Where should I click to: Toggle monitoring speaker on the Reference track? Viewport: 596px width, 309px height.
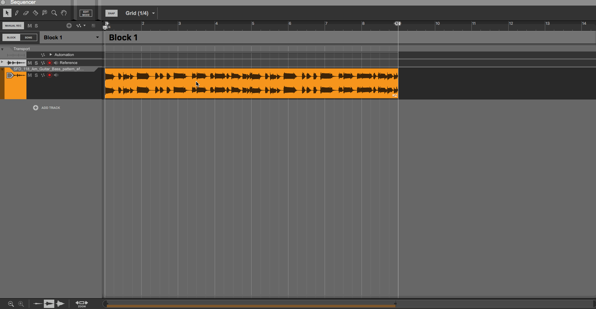[56, 63]
